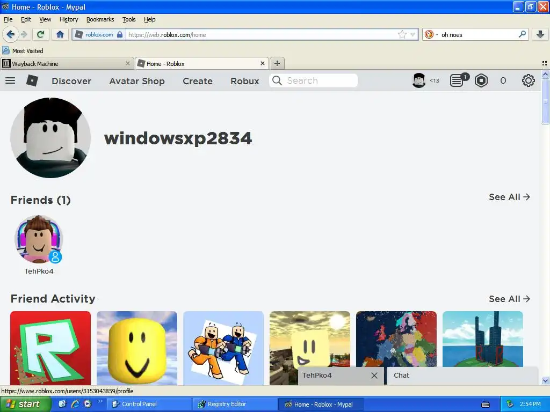Click the browser forward arrow

24,34
